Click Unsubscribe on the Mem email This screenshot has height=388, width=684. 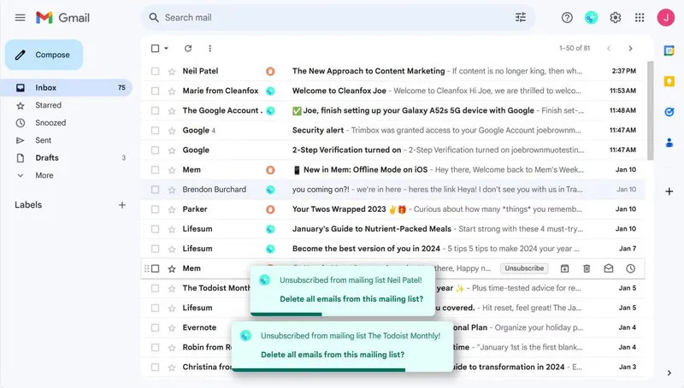coord(524,268)
